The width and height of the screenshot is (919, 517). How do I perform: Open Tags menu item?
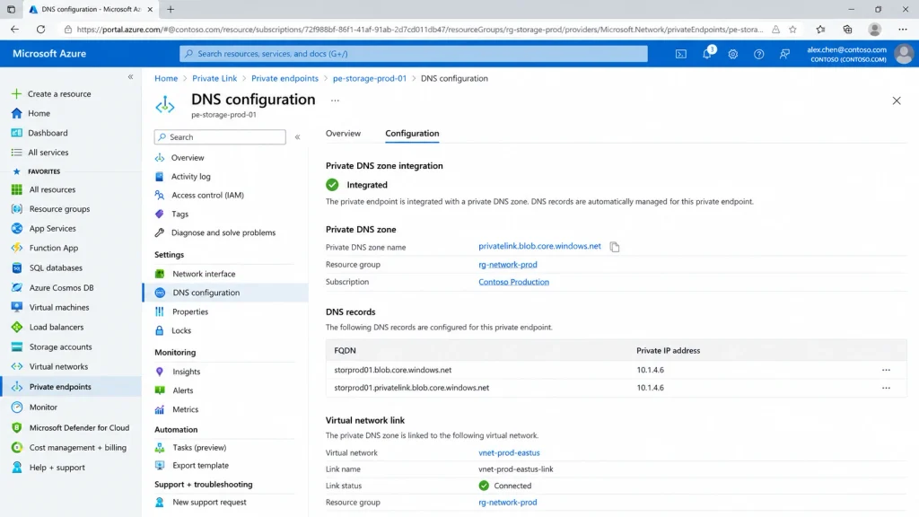(x=179, y=214)
